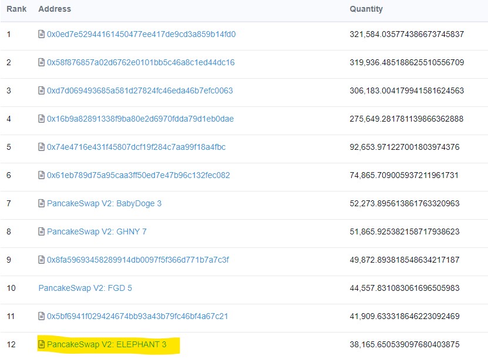Click contract icon beside GHNY 7
This screenshot has width=488, height=359.
41,231
